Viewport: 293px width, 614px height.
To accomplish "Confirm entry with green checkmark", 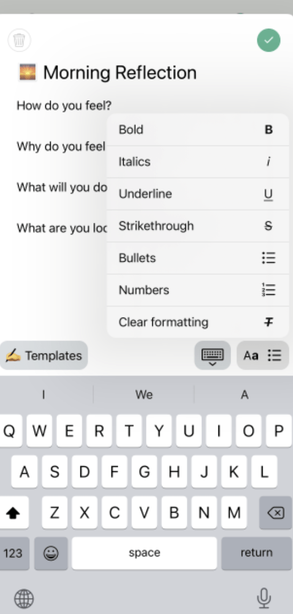I will 268,41.
